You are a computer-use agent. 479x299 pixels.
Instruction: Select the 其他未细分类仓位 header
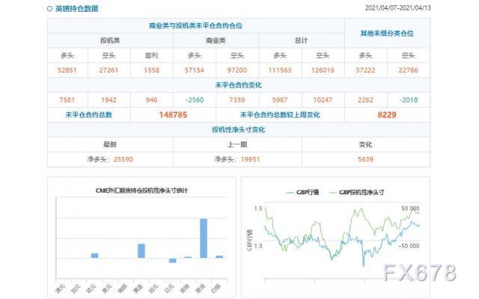pyautogui.click(x=387, y=33)
